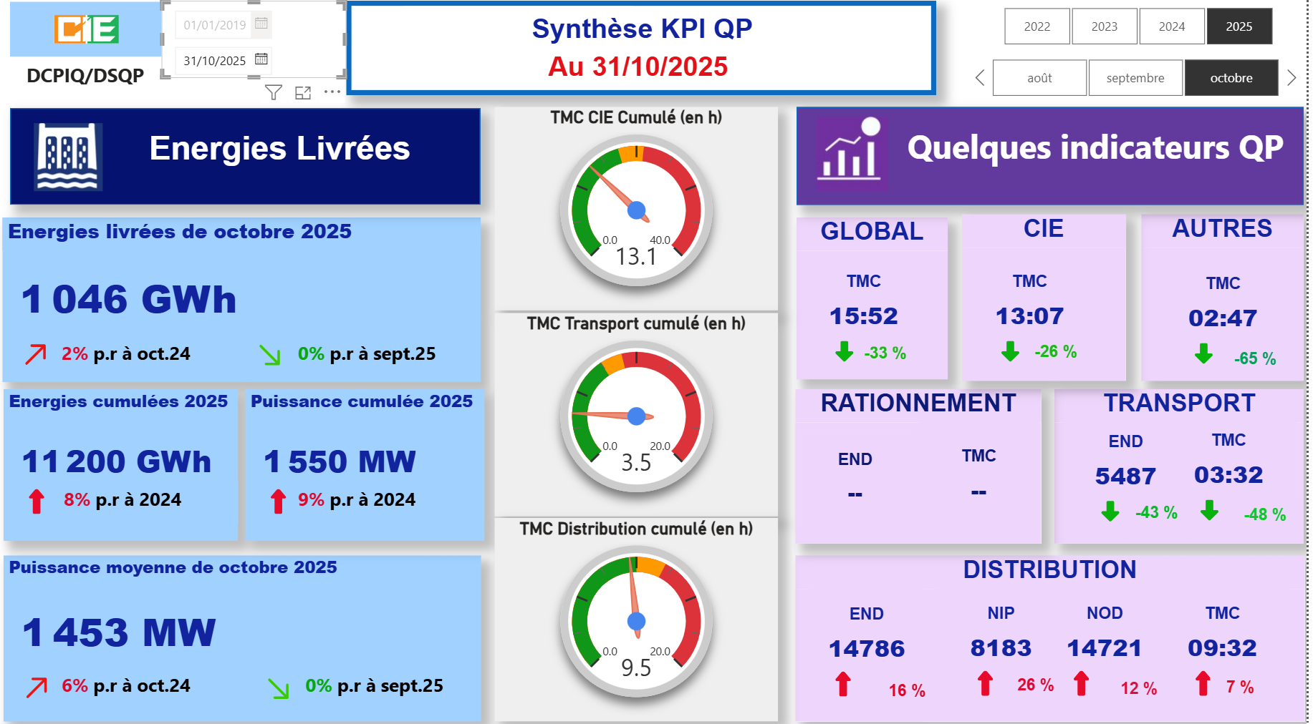This screenshot has width=1313, height=724.
Task: Select year 2023 in the slicer
Action: pyautogui.click(x=1104, y=26)
